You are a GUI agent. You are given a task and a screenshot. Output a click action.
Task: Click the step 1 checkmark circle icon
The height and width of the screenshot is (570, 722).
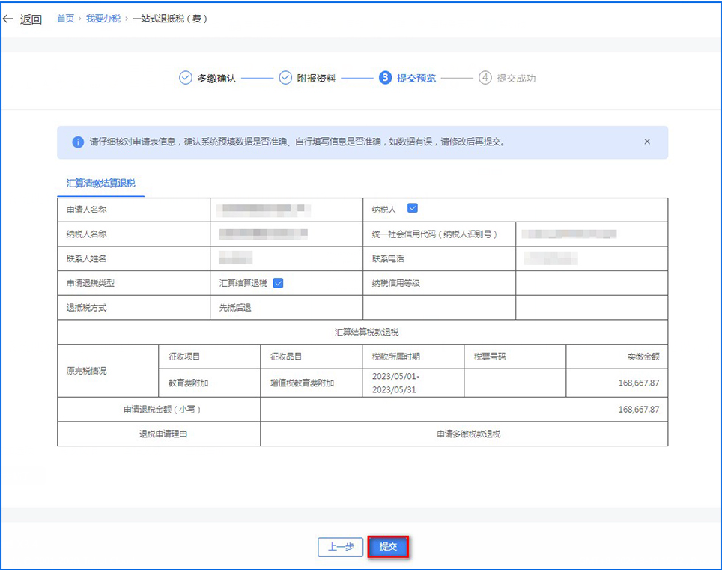(x=186, y=78)
